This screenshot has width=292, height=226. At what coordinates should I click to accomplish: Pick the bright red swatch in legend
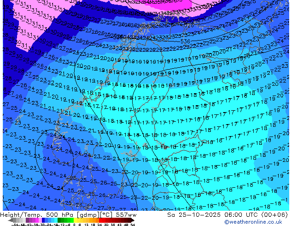tap(100, 220)
